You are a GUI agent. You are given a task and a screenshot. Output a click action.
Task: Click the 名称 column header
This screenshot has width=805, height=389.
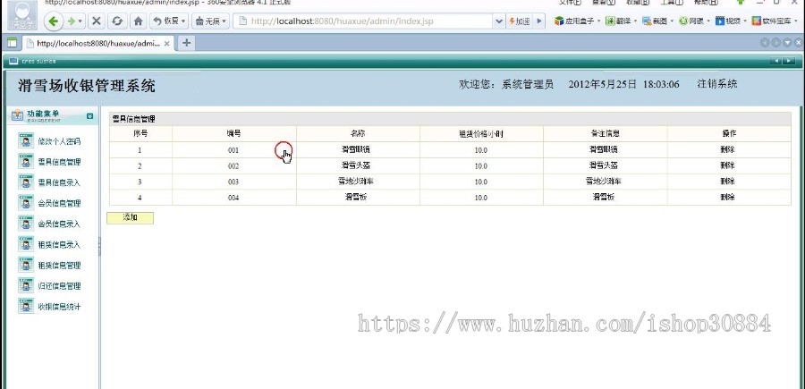coord(358,133)
